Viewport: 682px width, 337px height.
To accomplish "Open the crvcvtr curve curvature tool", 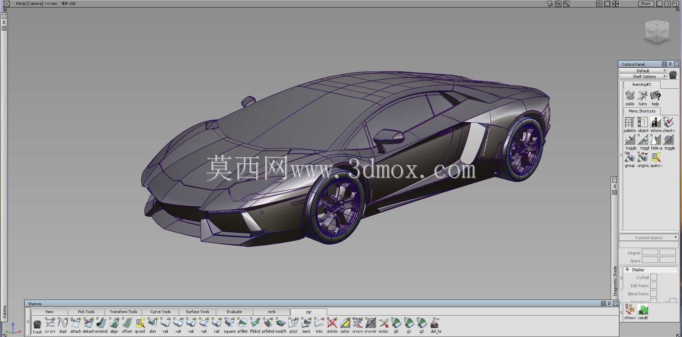I will (370, 323).
